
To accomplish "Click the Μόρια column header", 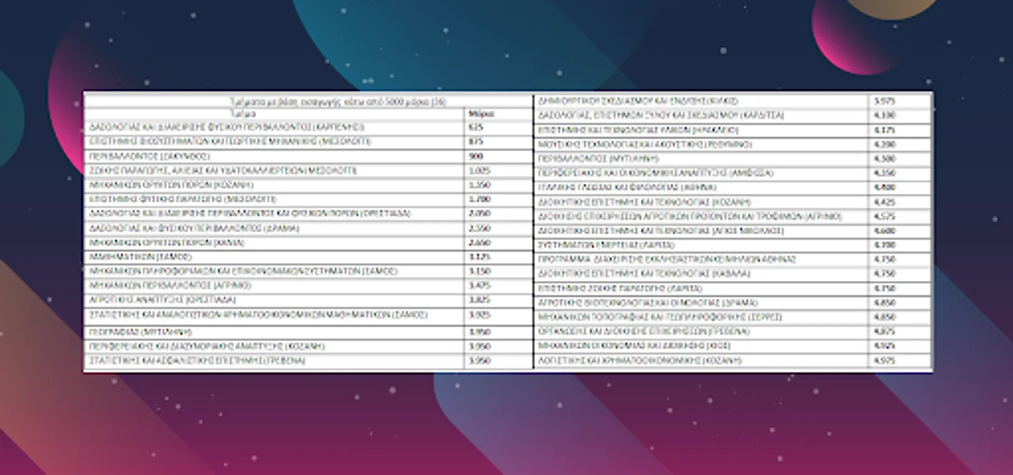I will (481, 114).
